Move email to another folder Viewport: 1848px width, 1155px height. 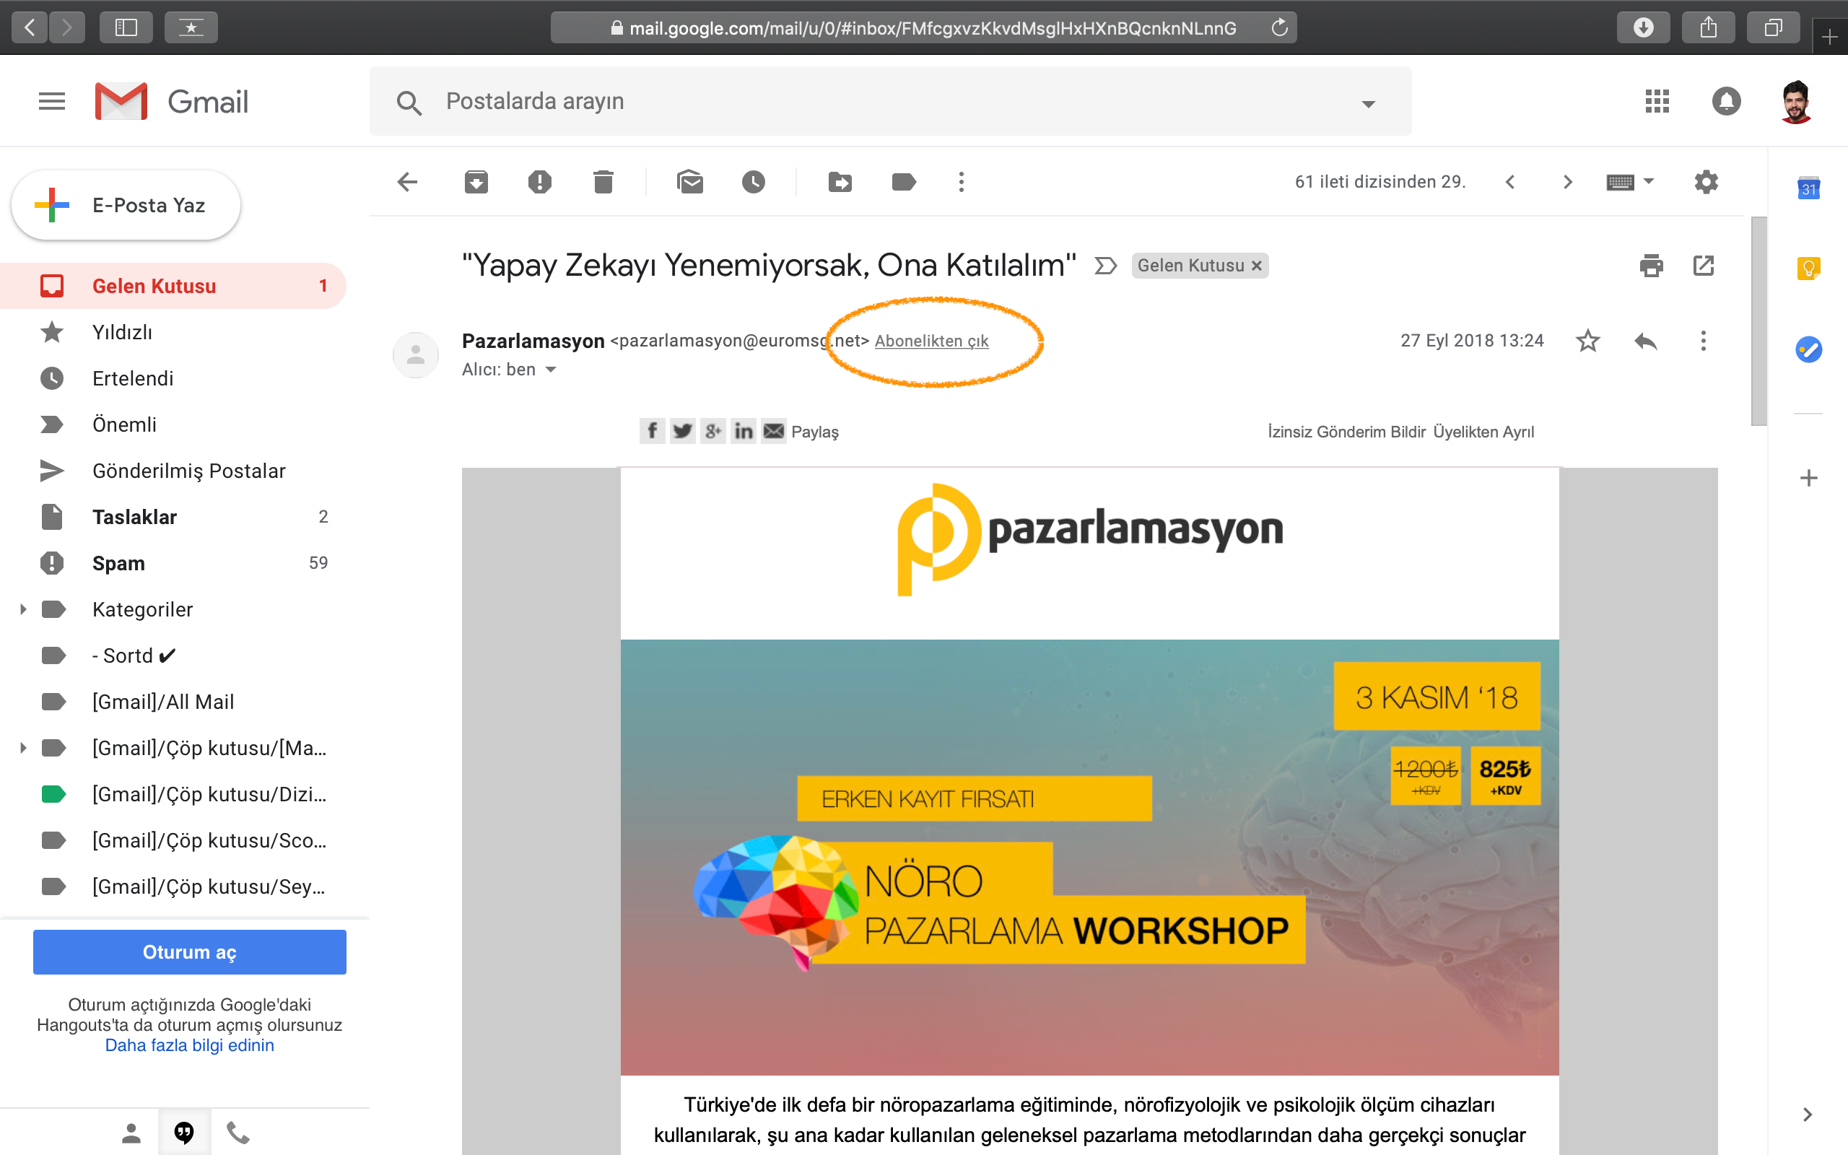(840, 182)
